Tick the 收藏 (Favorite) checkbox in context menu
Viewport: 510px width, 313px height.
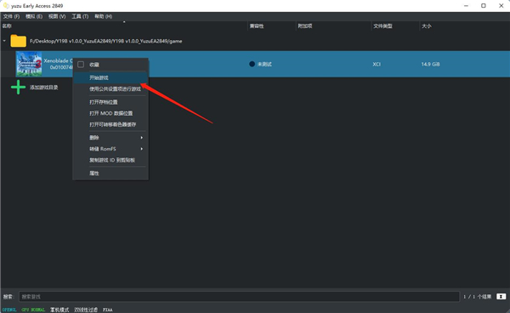coord(81,65)
